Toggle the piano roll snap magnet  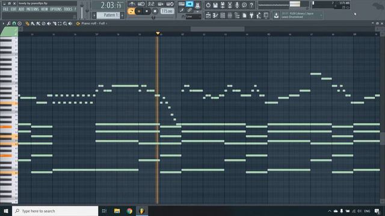[x=14, y=23]
